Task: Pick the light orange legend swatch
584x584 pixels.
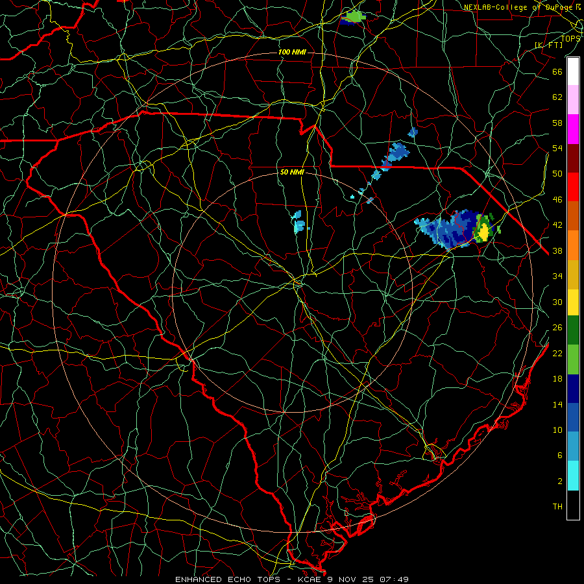Action: pos(573,245)
